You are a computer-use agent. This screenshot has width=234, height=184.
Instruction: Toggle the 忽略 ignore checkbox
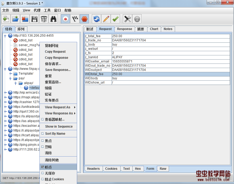[43, 147]
